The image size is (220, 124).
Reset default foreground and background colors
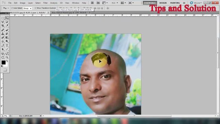pos(2,66)
